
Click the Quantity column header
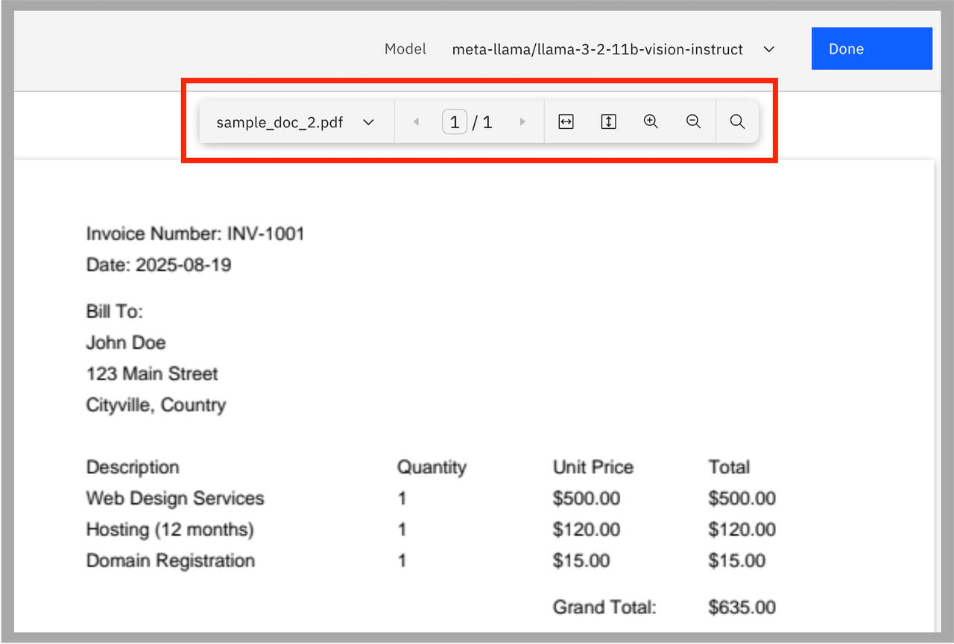click(432, 467)
